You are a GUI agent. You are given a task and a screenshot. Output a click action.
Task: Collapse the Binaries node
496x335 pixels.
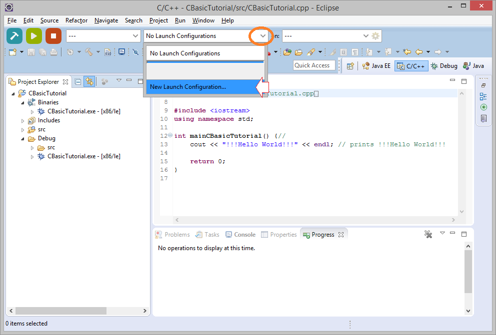(23, 103)
